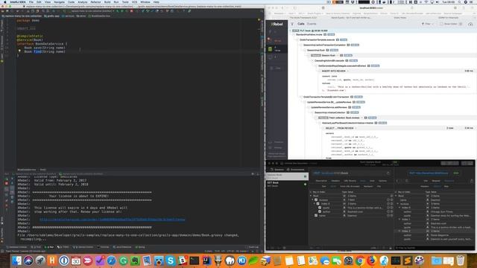The height and width of the screenshot is (268, 477).
Task: Toggle the reviews checkbox in request body
Action: coord(316,200)
